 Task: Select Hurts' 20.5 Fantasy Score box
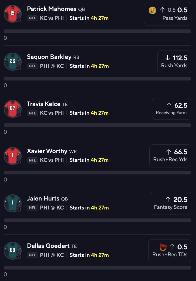click(170, 203)
